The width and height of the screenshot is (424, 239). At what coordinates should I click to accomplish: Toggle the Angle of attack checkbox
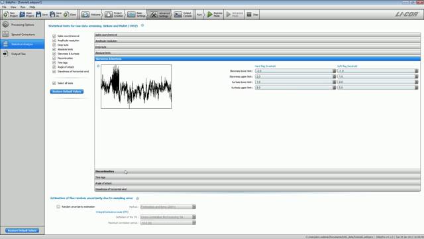(x=54, y=67)
